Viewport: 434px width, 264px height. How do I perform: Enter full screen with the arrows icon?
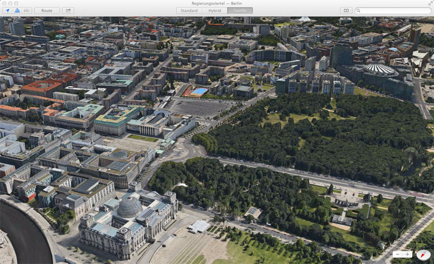430,3
